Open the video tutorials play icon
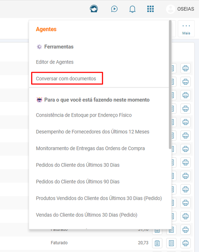The image size is (199, 252). pyautogui.click(x=114, y=9)
